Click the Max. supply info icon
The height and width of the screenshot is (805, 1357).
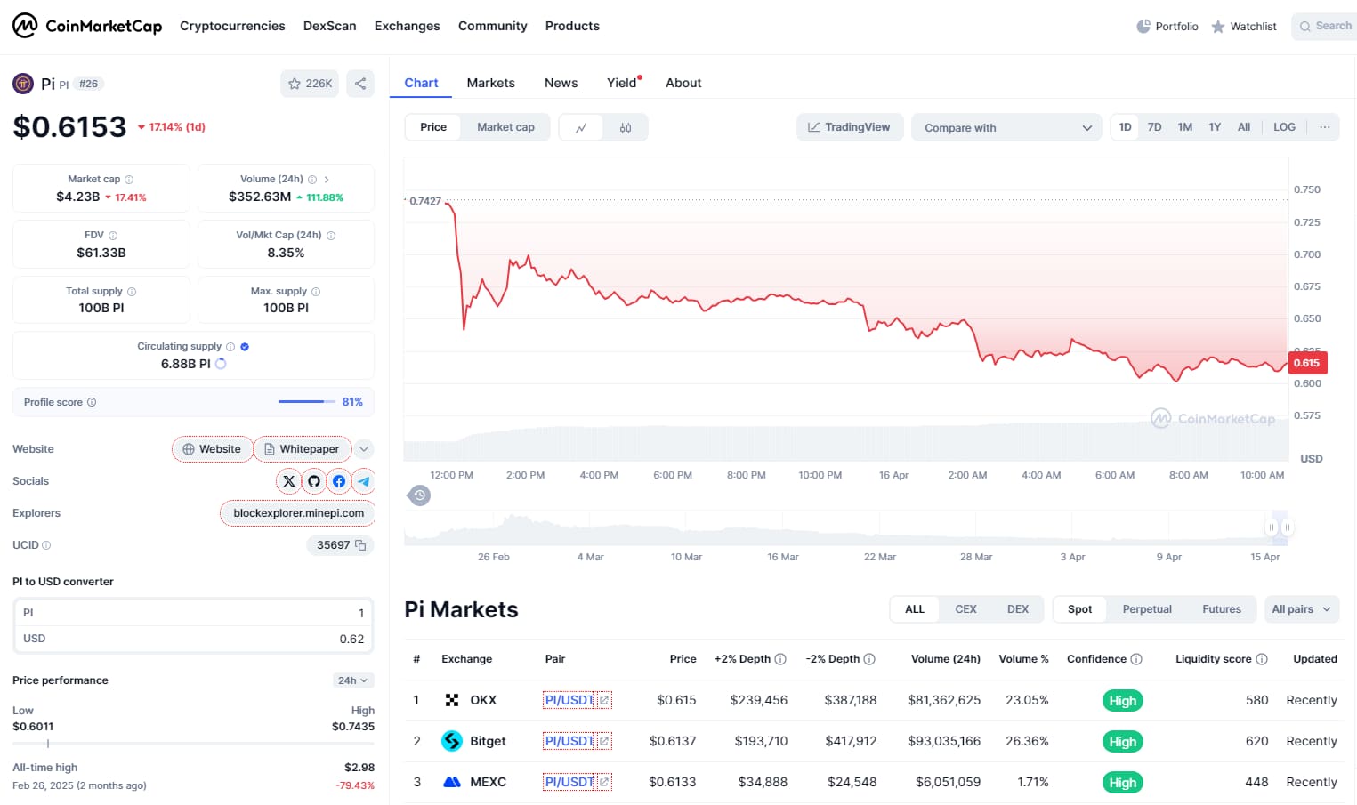pyautogui.click(x=316, y=292)
